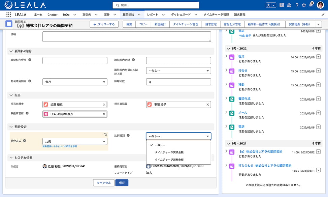Select the --なし-- option in list
Image resolution: width=328 pixels, height=197 pixels.
pos(178,145)
